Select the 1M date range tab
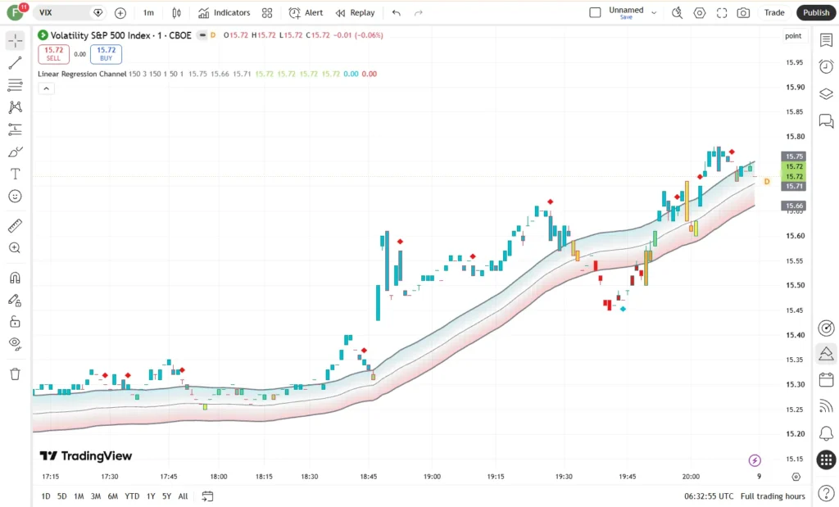 click(x=79, y=496)
